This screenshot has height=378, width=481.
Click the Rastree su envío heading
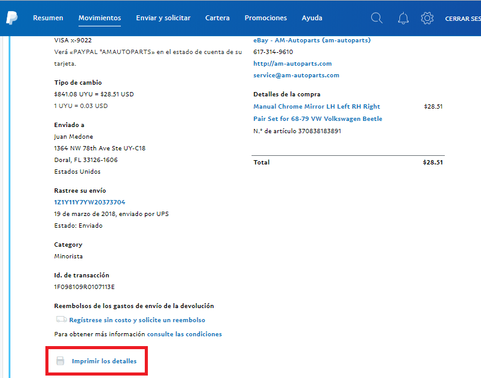[x=80, y=190]
